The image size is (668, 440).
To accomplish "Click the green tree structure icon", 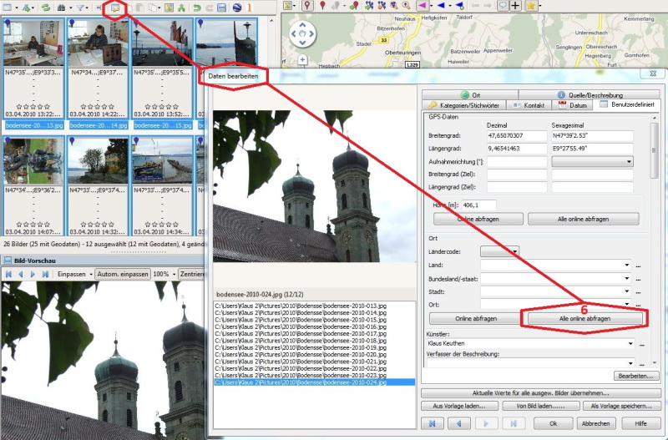I will 181,8.
